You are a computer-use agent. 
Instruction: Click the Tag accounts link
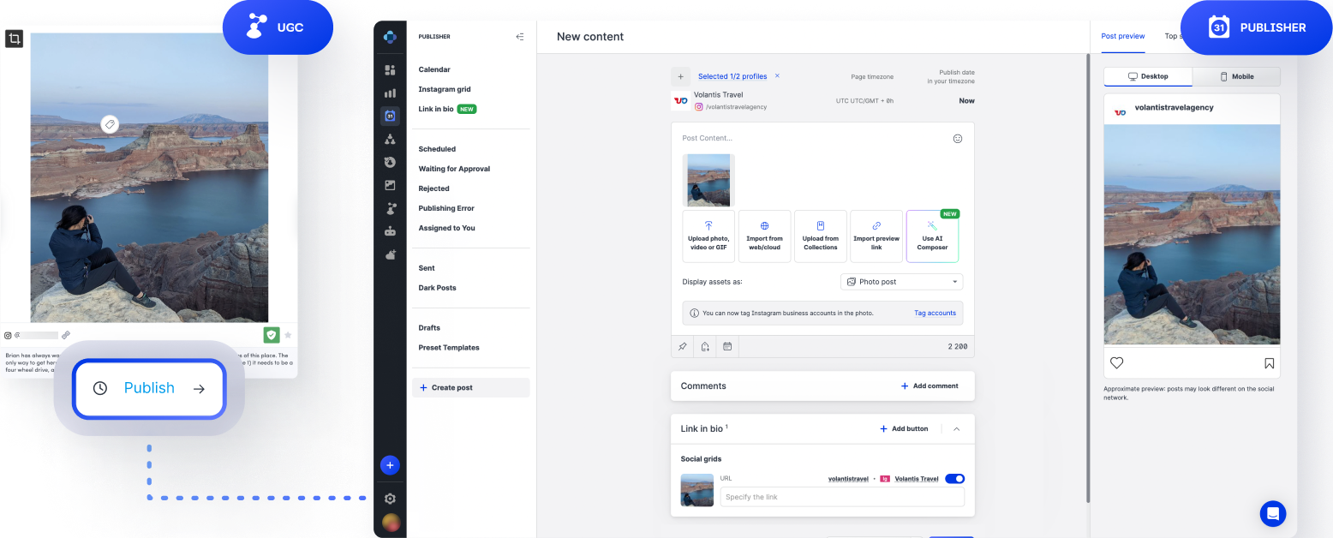pos(935,313)
